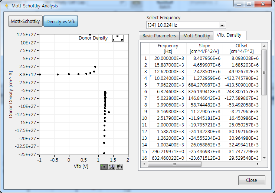Select row 4 frequency cell 10.024000E+3
This screenshot has height=193, width=275.
(168, 78)
